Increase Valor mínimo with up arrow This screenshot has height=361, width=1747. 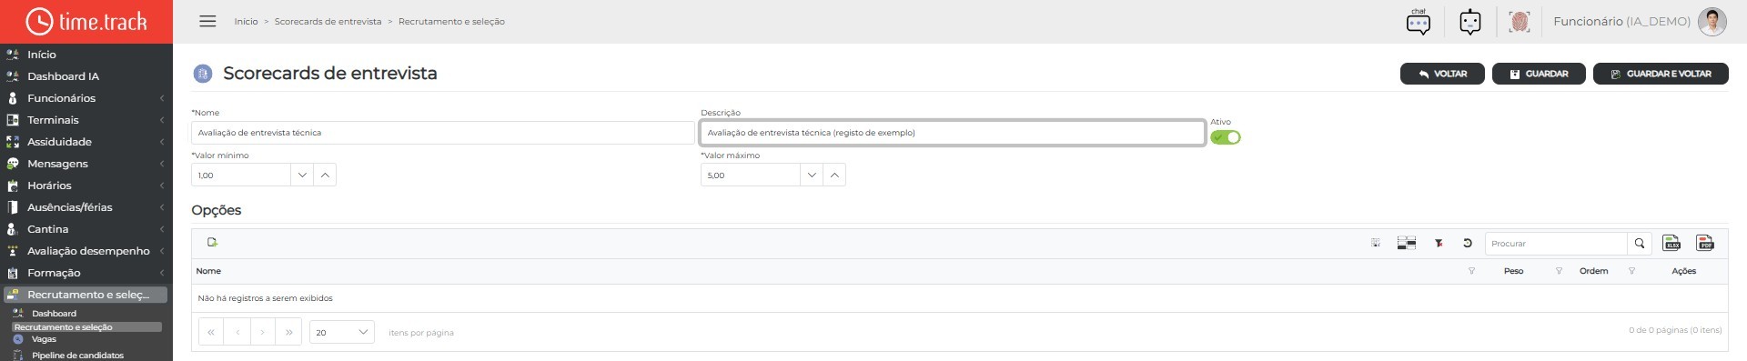(x=325, y=175)
